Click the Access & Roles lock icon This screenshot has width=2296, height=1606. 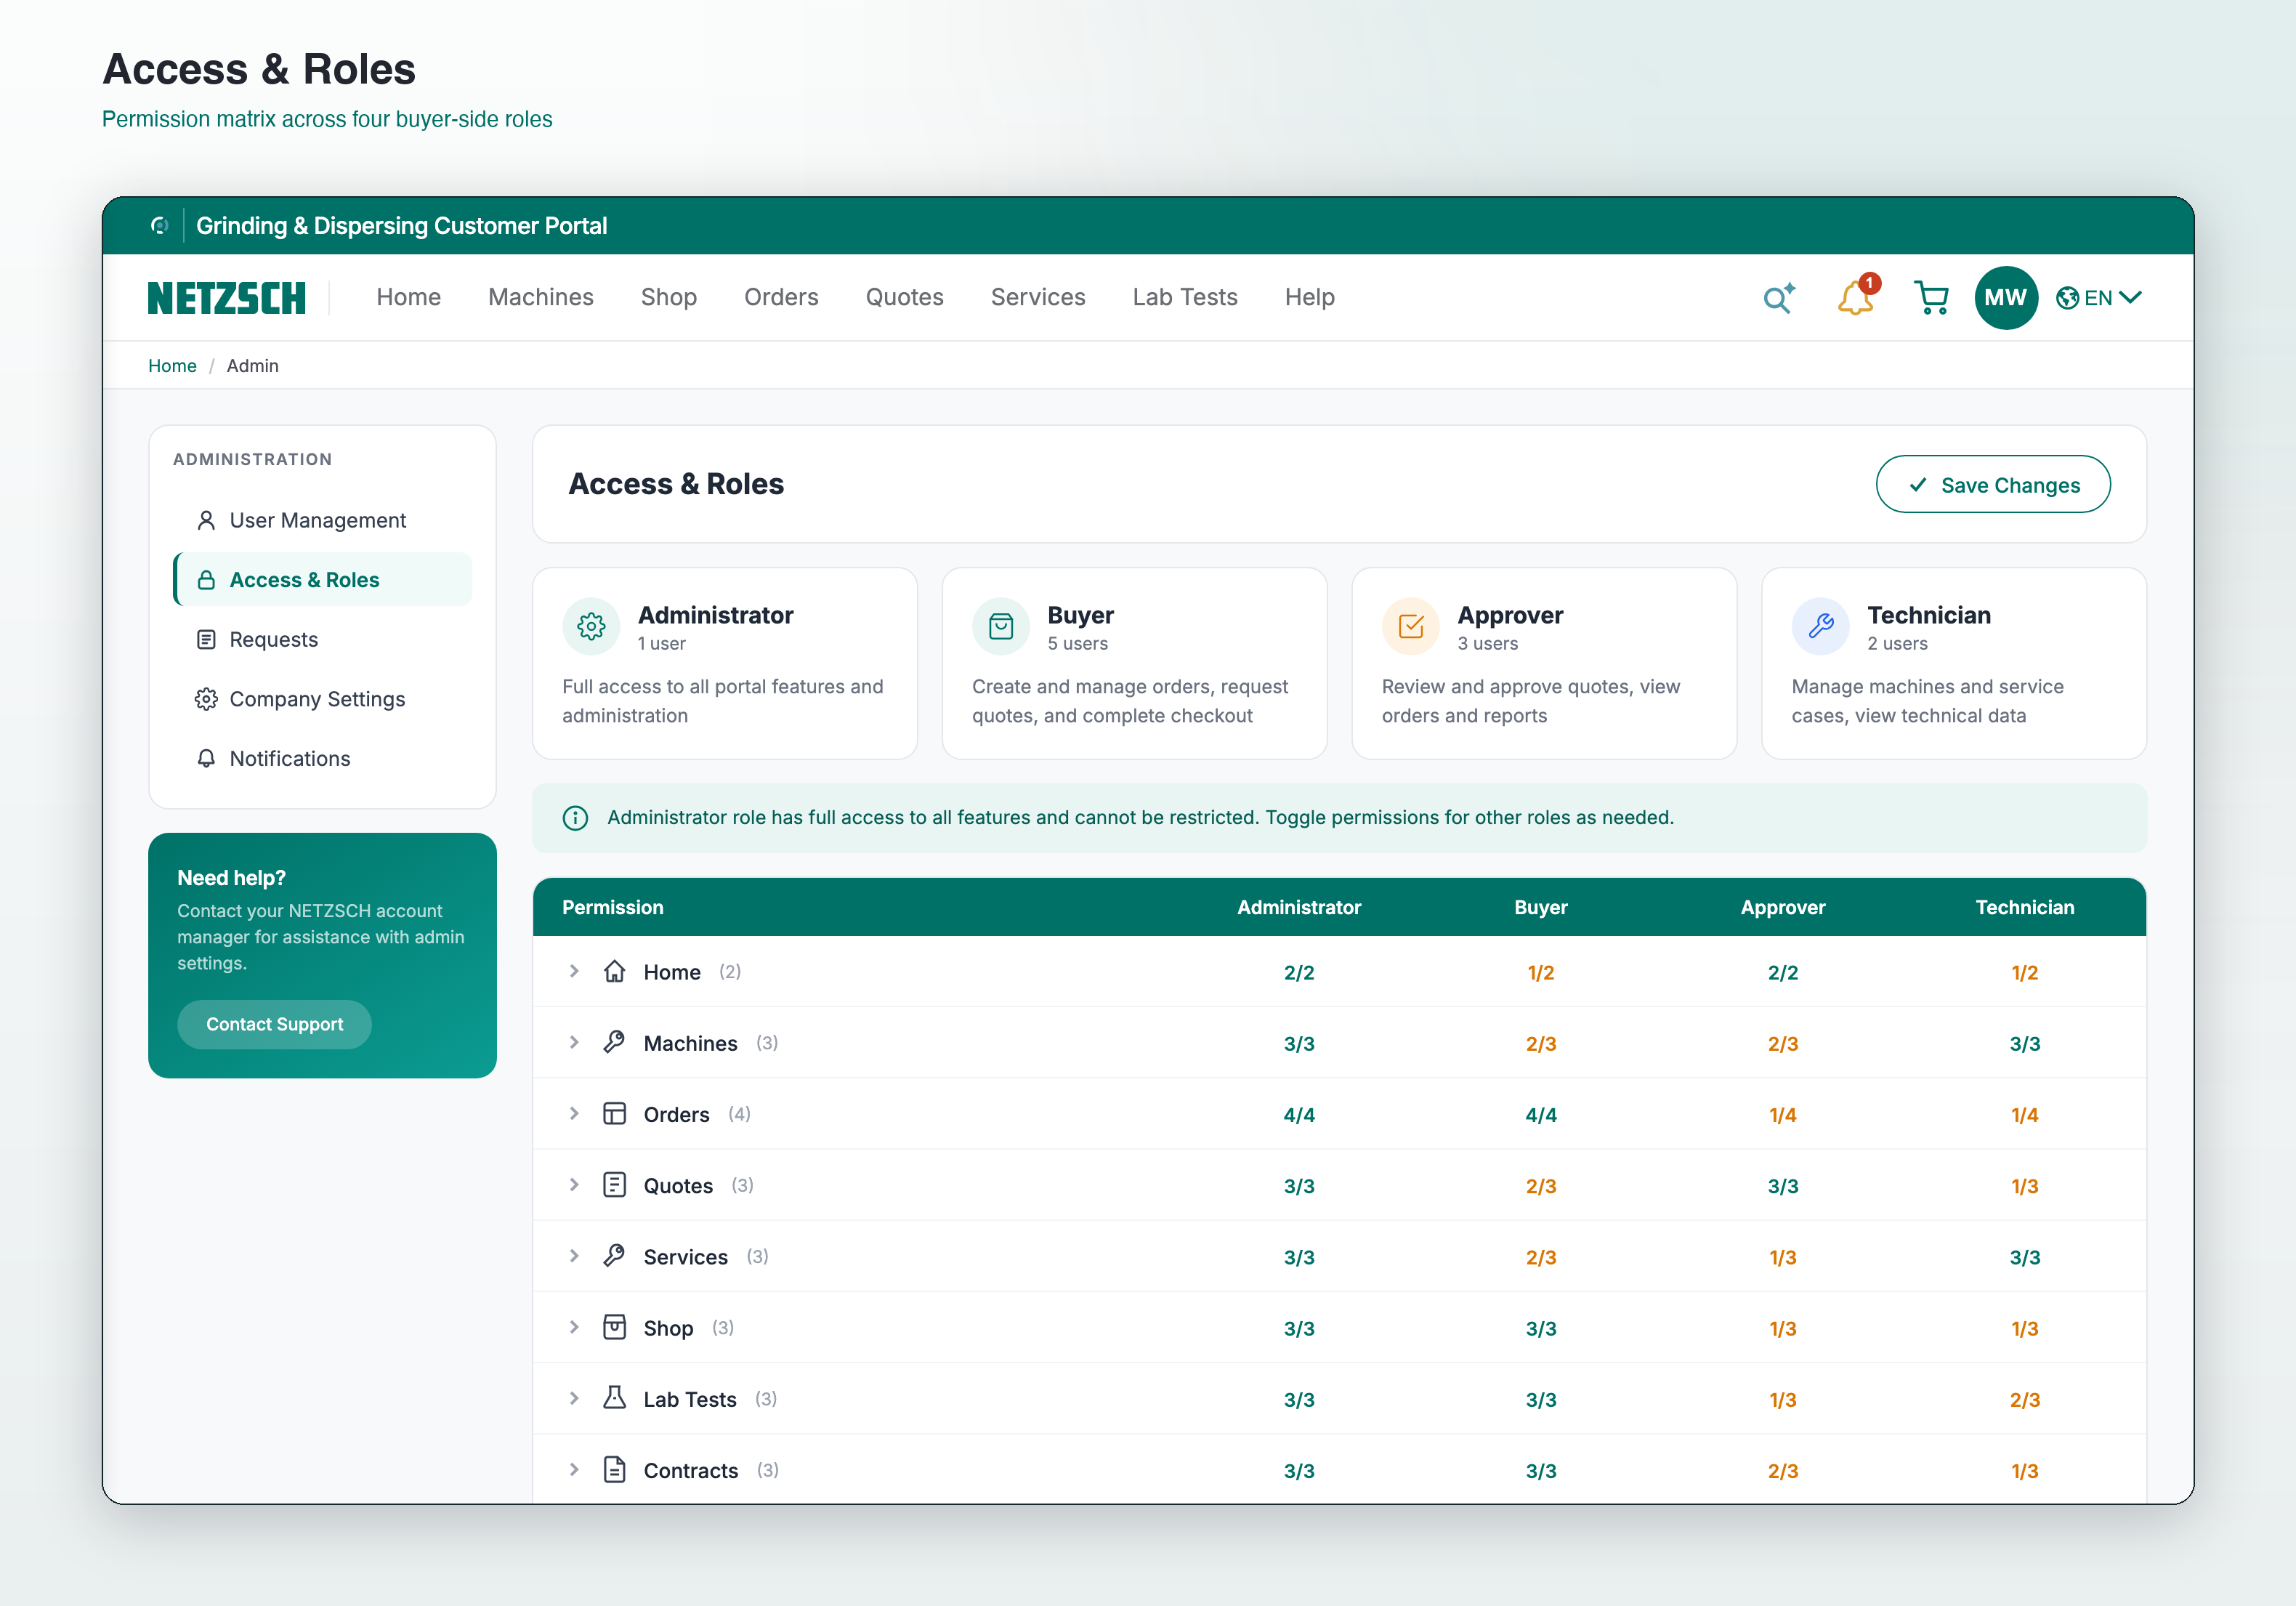206,580
